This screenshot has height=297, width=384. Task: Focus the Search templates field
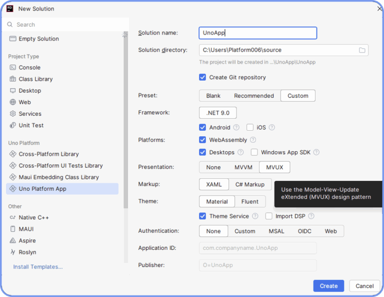pos(65,25)
